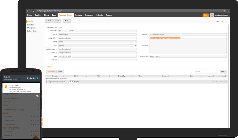Viewport: 238px width, 140px height.
Task: Switch to the Events sub-tab
Action: pos(60,72)
